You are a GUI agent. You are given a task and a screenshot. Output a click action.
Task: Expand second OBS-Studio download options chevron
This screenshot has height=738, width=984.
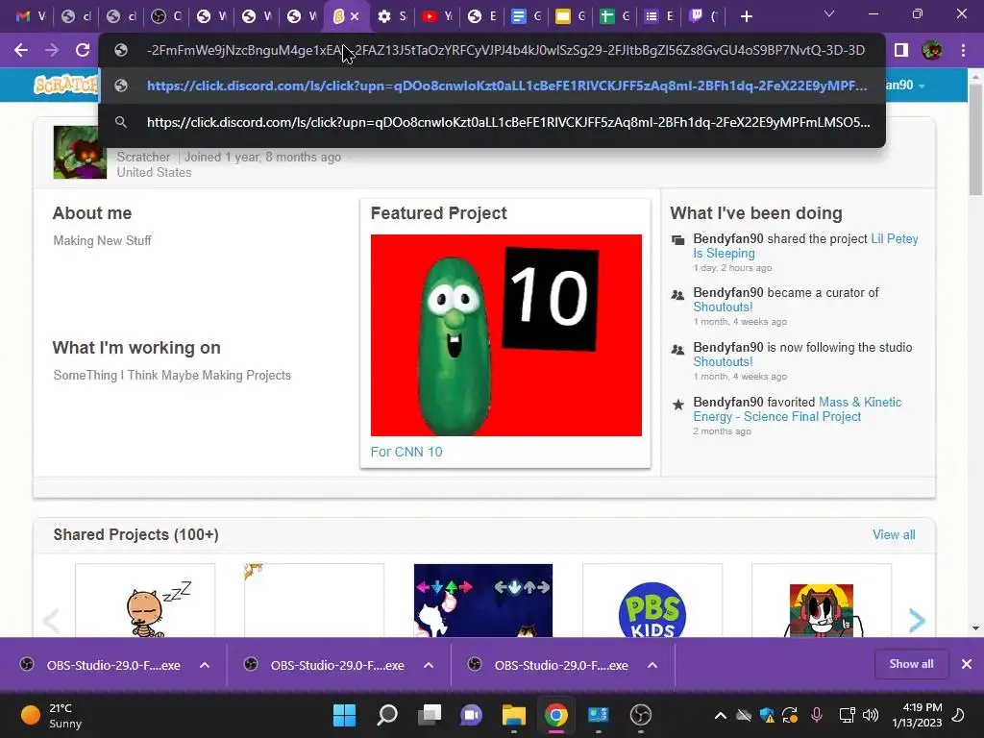pos(429,665)
